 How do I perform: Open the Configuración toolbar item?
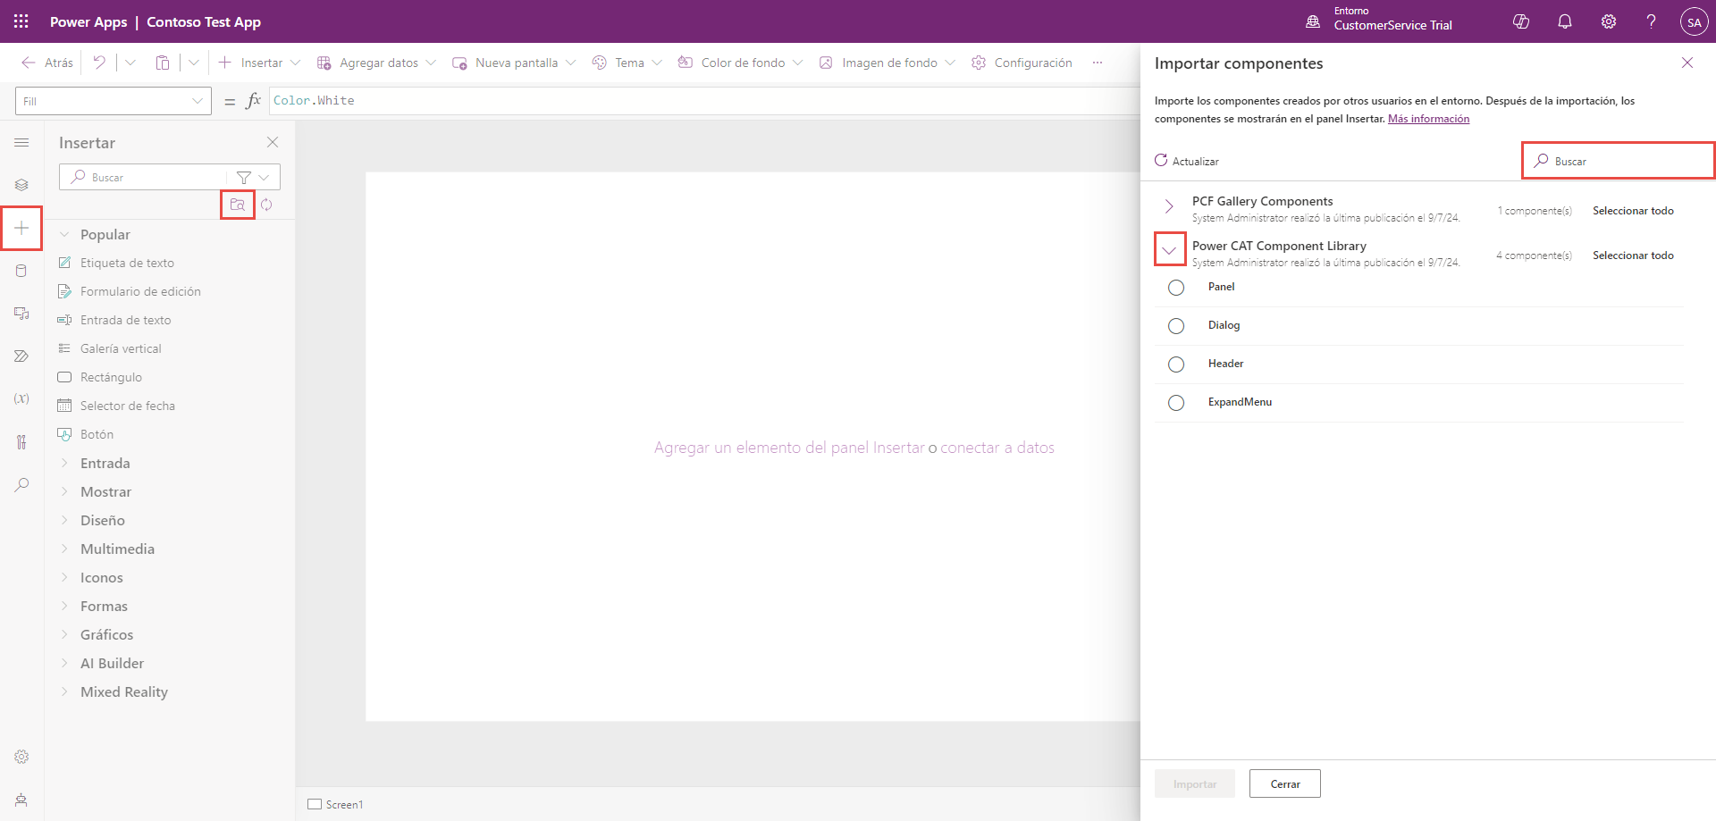tap(1022, 63)
